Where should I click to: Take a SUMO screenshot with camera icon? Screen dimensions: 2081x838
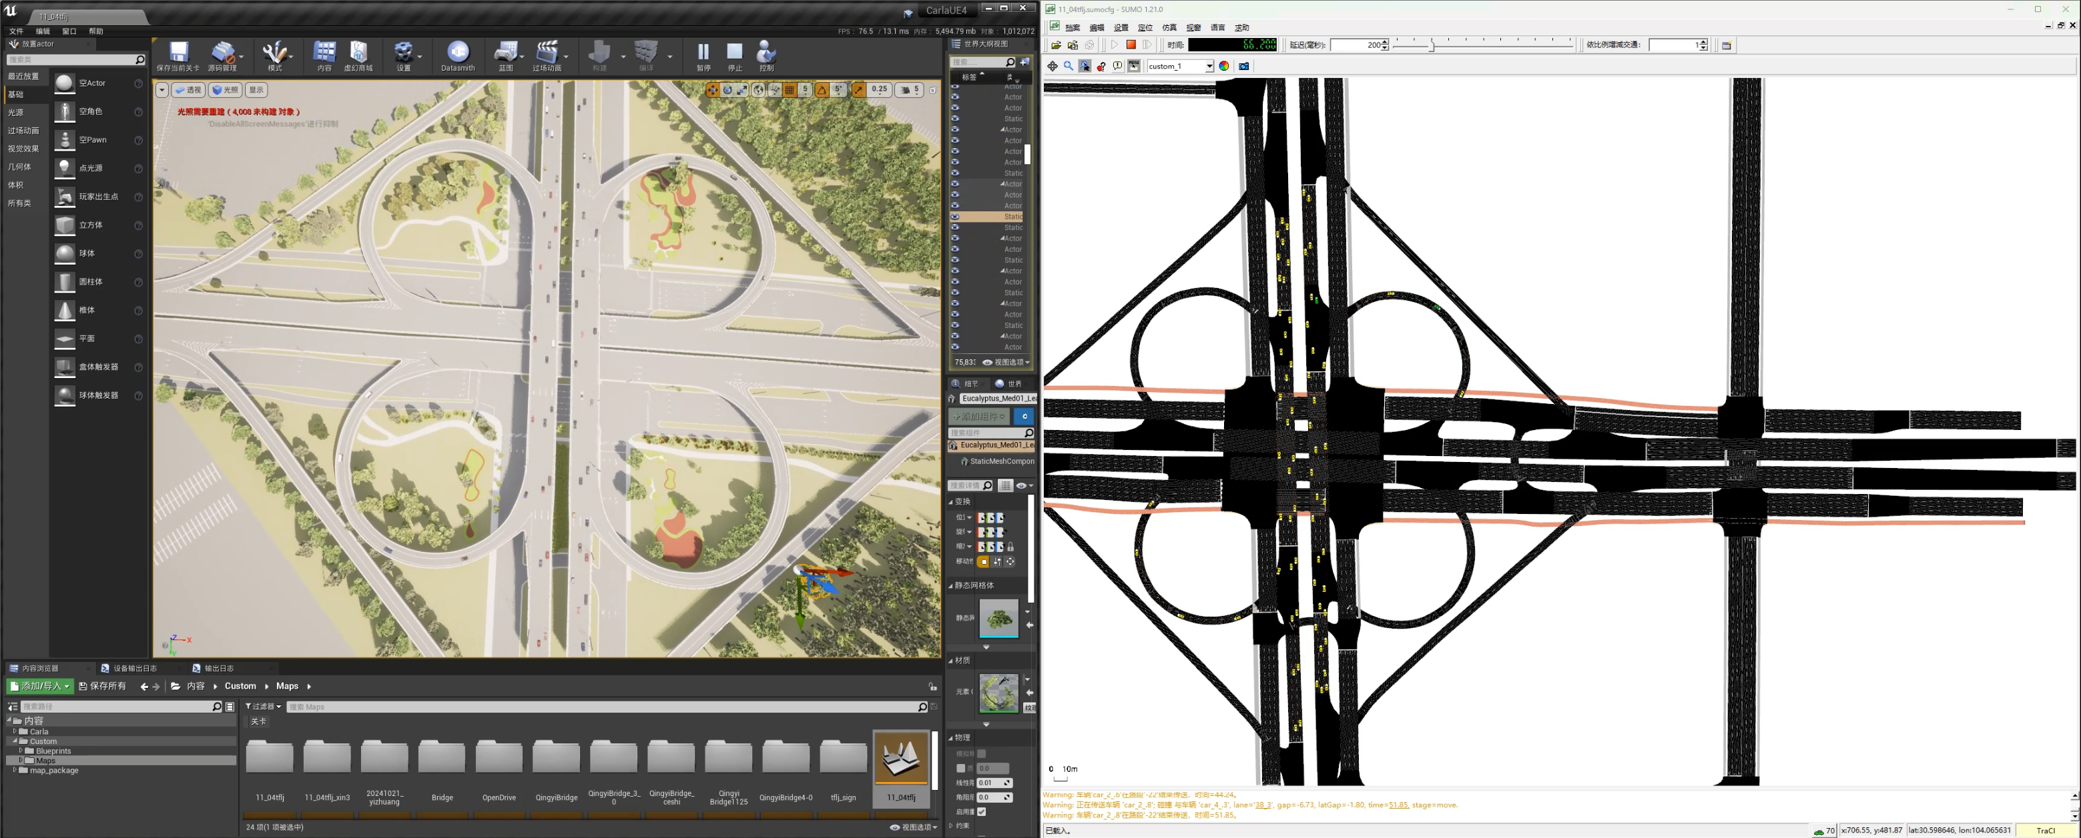[x=1244, y=66]
